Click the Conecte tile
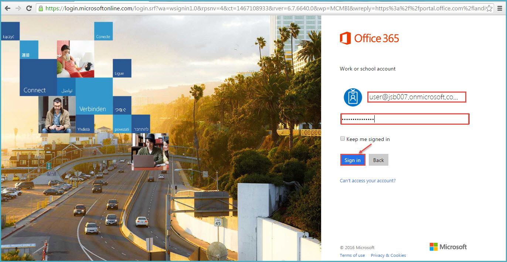Image resolution: width=507 pixels, height=262 pixels. click(x=103, y=31)
